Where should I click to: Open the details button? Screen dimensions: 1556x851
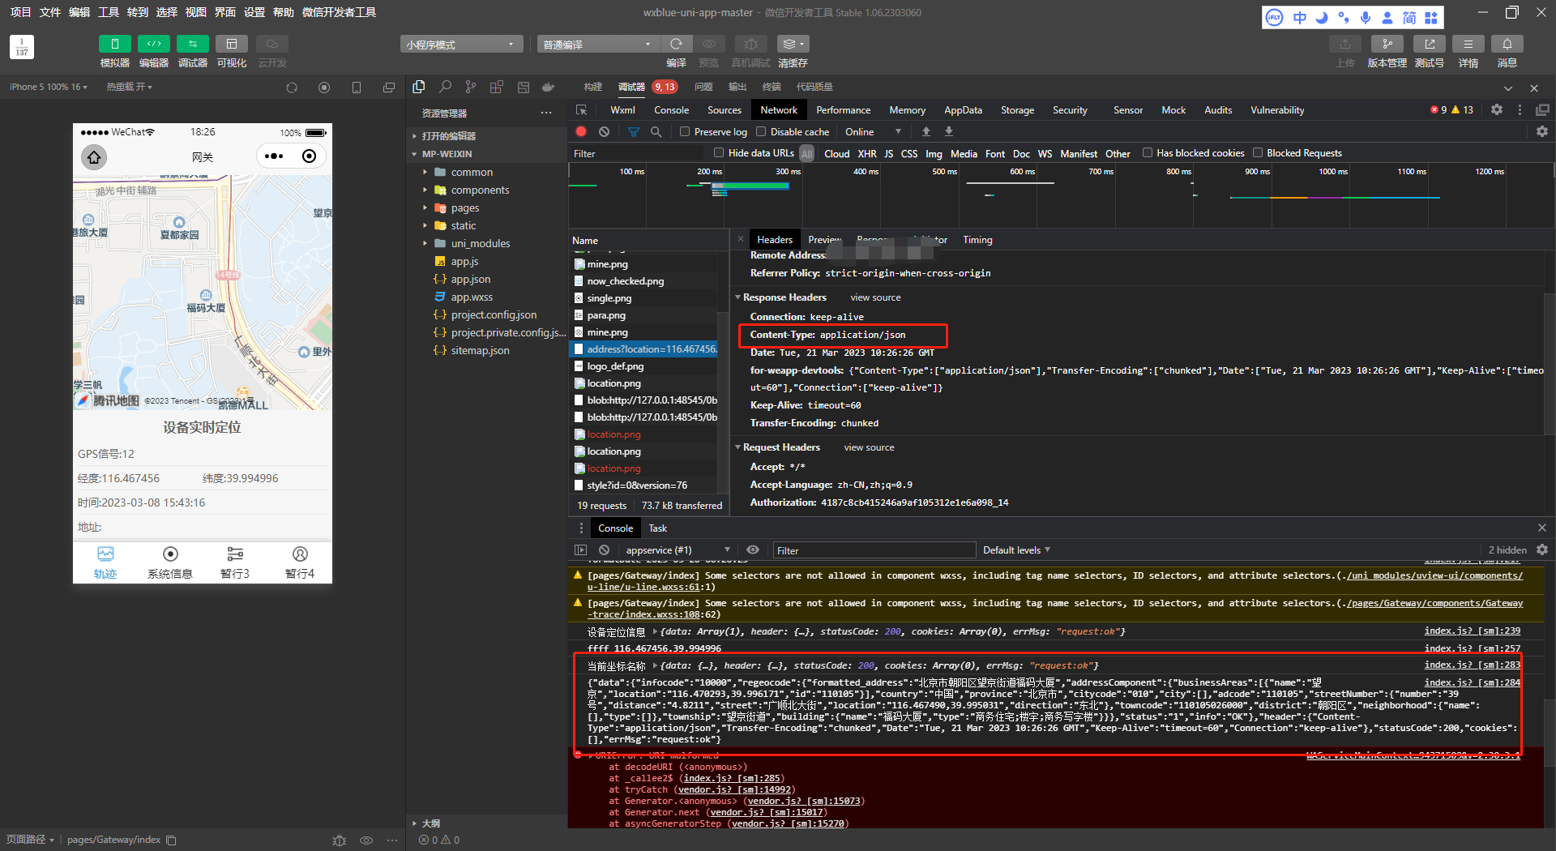pos(1468,44)
